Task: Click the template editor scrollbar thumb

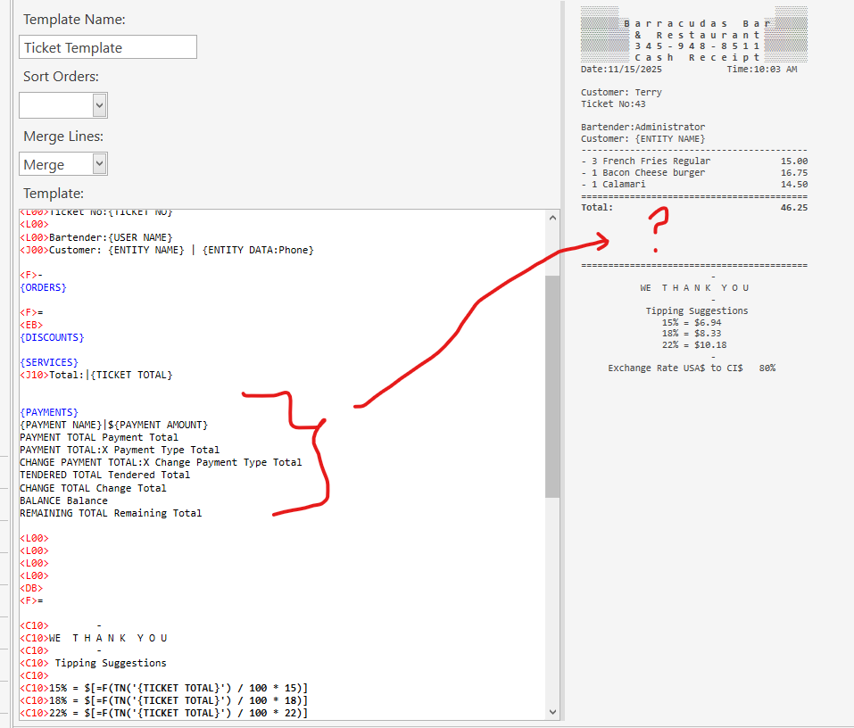Action: pos(552,385)
